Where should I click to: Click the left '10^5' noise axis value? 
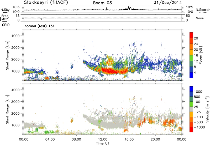pos(16,7)
